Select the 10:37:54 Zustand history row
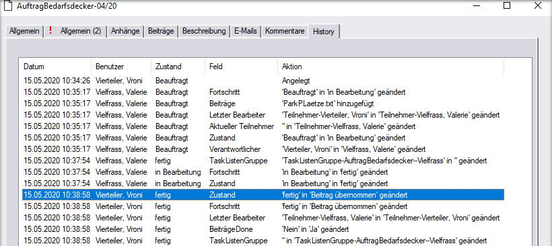The width and height of the screenshot is (552, 246). pyautogui.click(x=263, y=183)
